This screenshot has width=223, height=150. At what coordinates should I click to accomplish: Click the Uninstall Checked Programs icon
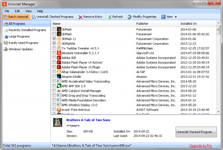tap(34, 17)
